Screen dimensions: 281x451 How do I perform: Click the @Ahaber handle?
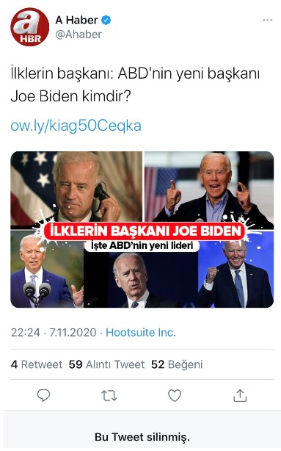79,35
